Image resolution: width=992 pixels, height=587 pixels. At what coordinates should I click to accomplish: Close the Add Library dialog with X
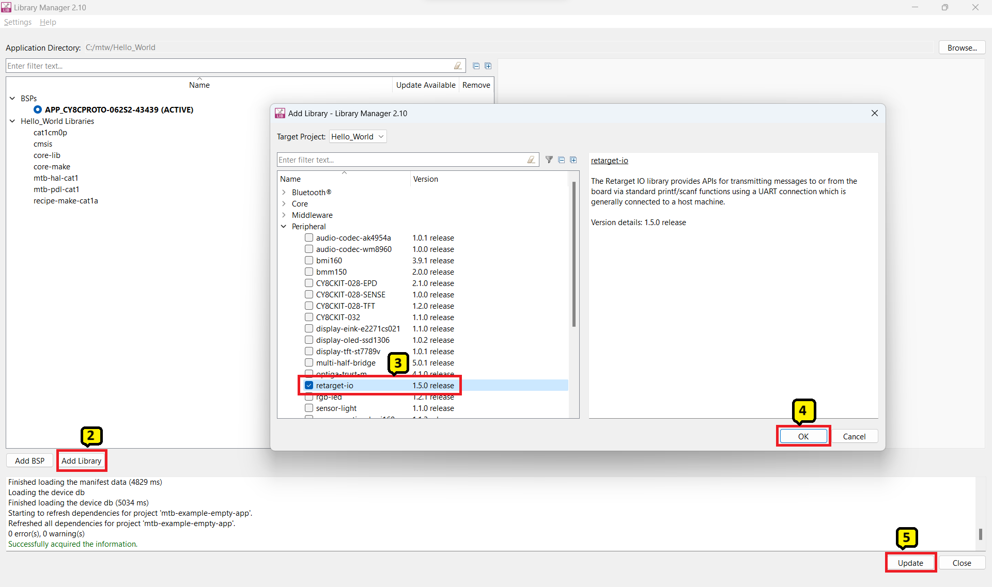click(875, 113)
